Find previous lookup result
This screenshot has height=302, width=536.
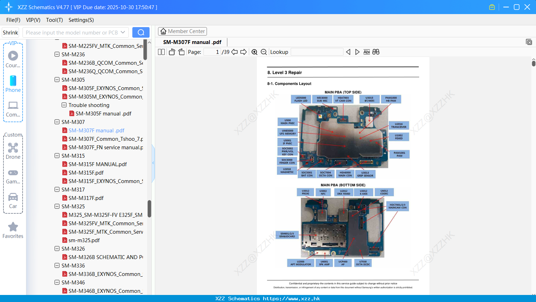tap(348, 52)
